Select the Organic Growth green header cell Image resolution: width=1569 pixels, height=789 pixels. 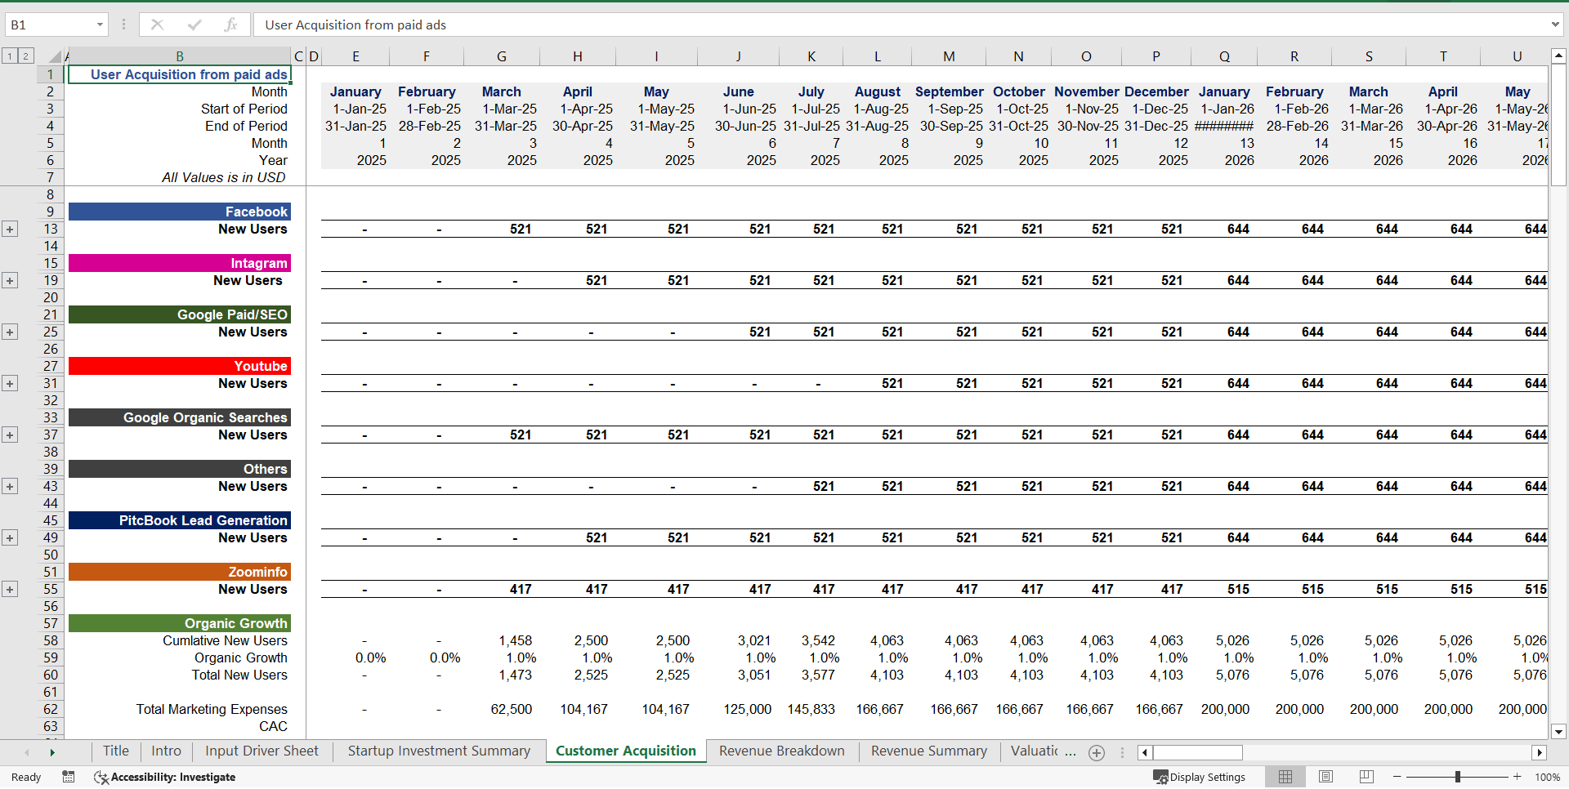(179, 623)
